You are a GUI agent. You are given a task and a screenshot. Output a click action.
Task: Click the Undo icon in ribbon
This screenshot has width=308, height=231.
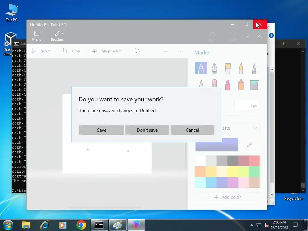(233, 36)
